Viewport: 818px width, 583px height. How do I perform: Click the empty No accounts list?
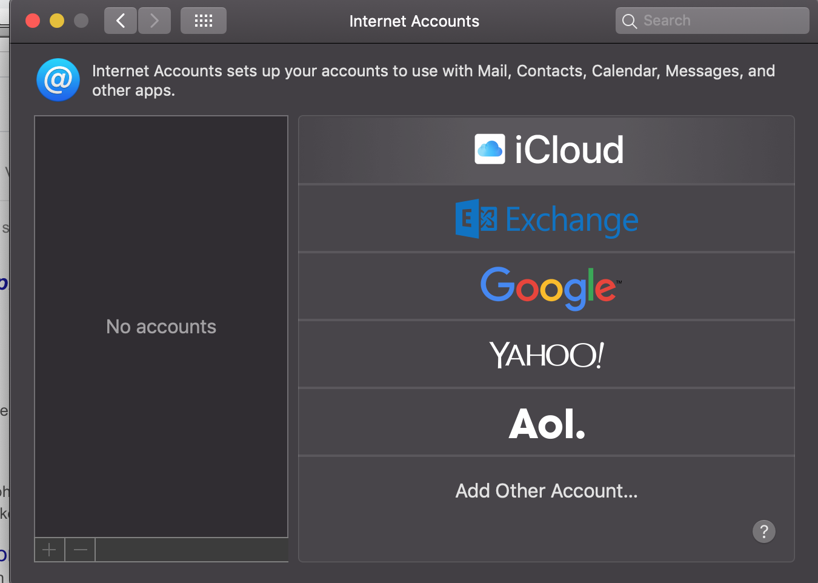(x=161, y=327)
